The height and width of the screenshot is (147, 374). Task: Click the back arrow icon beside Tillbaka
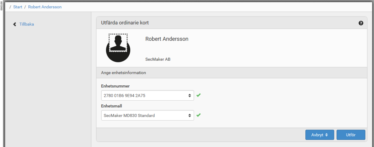[x=14, y=24]
